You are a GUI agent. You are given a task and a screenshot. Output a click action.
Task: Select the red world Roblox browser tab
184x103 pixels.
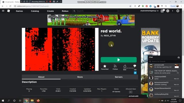[11, 2]
